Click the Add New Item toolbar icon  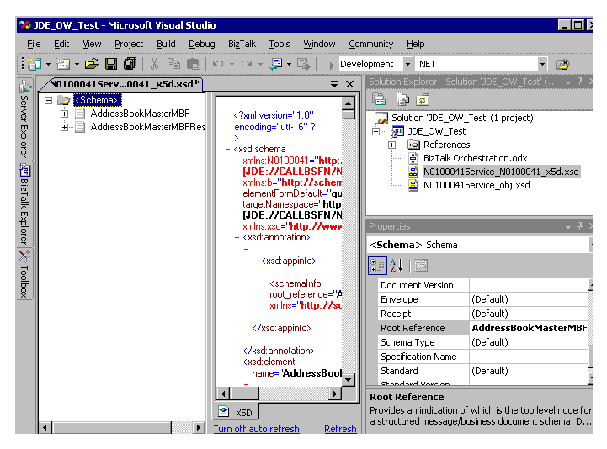[63, 64]
